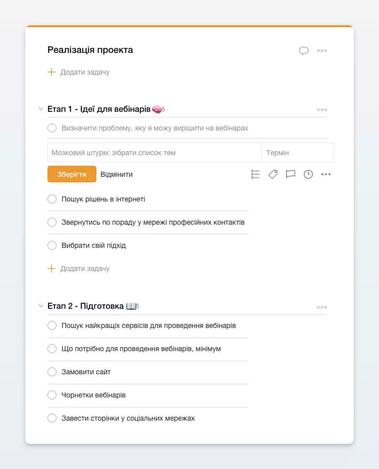This screenshot has width=379, height=469.
Task: Open the project options menu at top right
Action: pyautogui.click(x=321, y=51)
